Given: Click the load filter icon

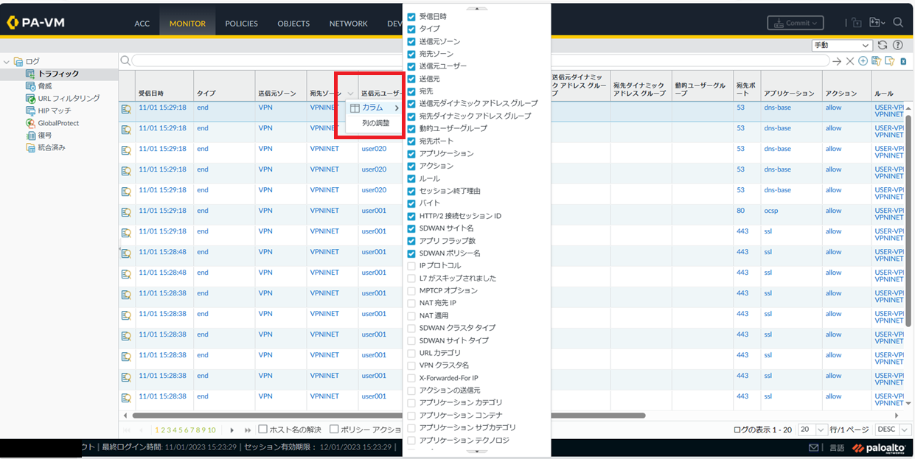Looking at the screenshot, I should [x=890, y=61].
